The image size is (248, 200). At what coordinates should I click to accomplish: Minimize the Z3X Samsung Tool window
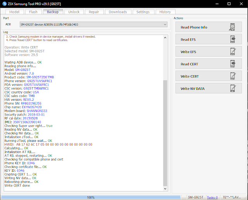pos(217,4)
